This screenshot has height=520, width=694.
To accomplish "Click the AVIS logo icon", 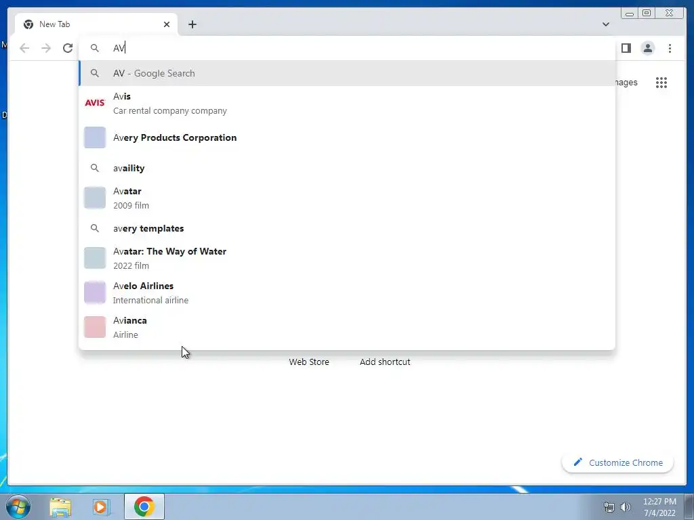I will 95,103.
